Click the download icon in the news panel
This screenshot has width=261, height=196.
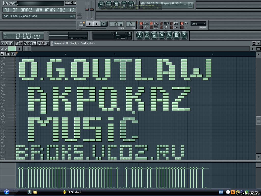pos(190,5)
